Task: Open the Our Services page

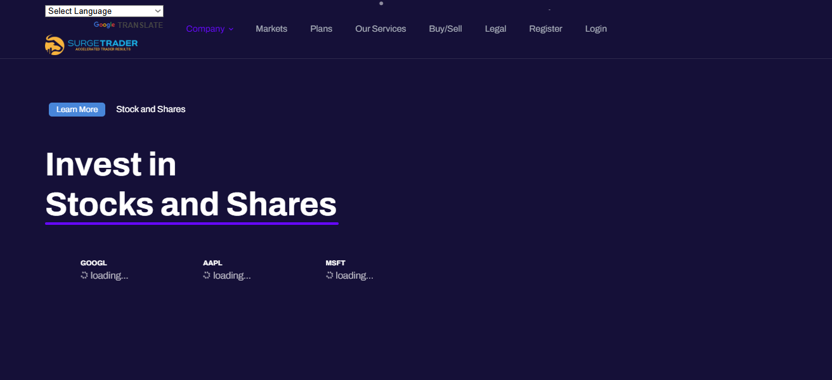Action: [x=380, y=28]
